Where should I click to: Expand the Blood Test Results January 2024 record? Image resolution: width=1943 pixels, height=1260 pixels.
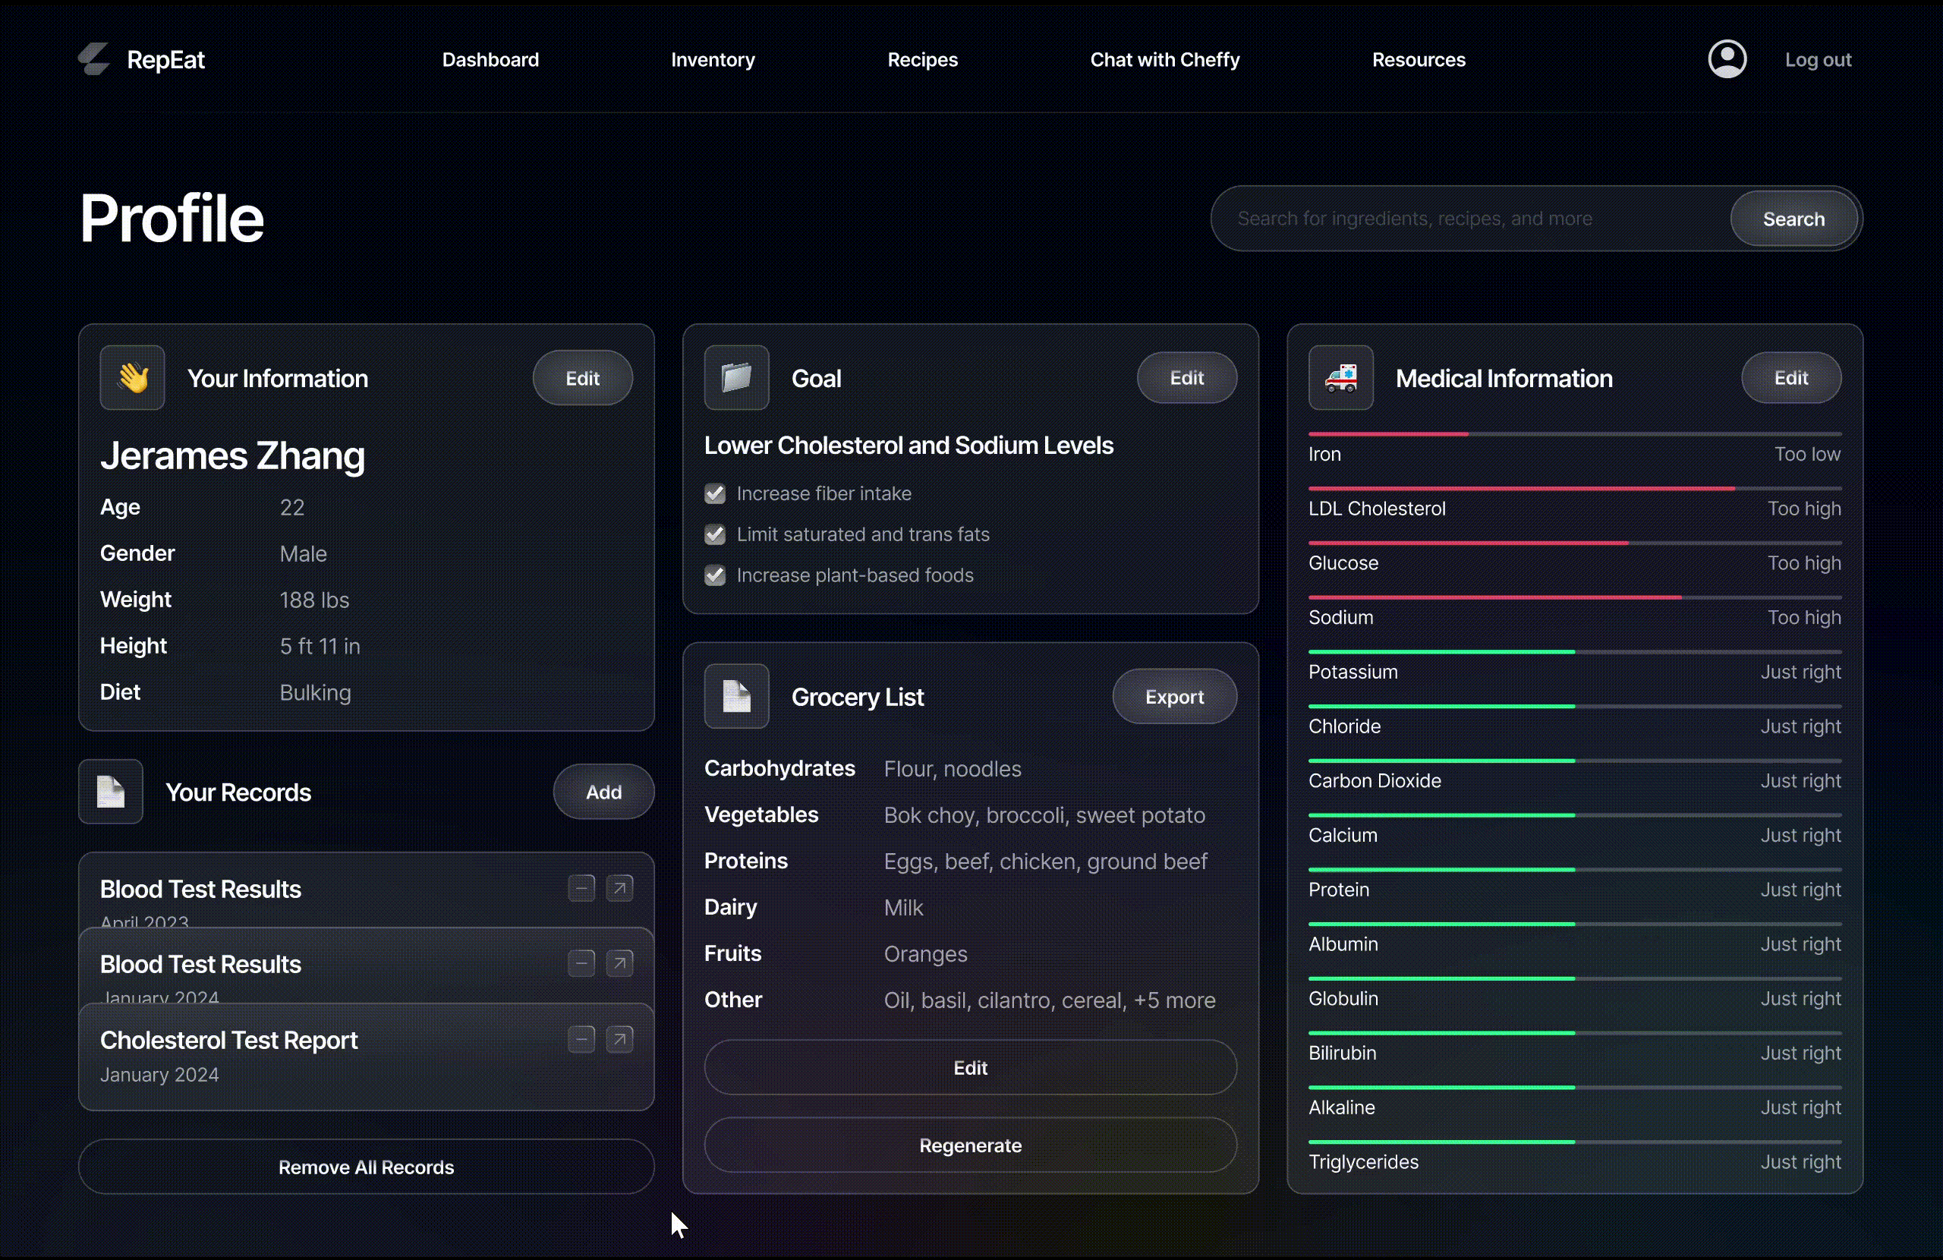pyautogui.click(x=201, y=965)
